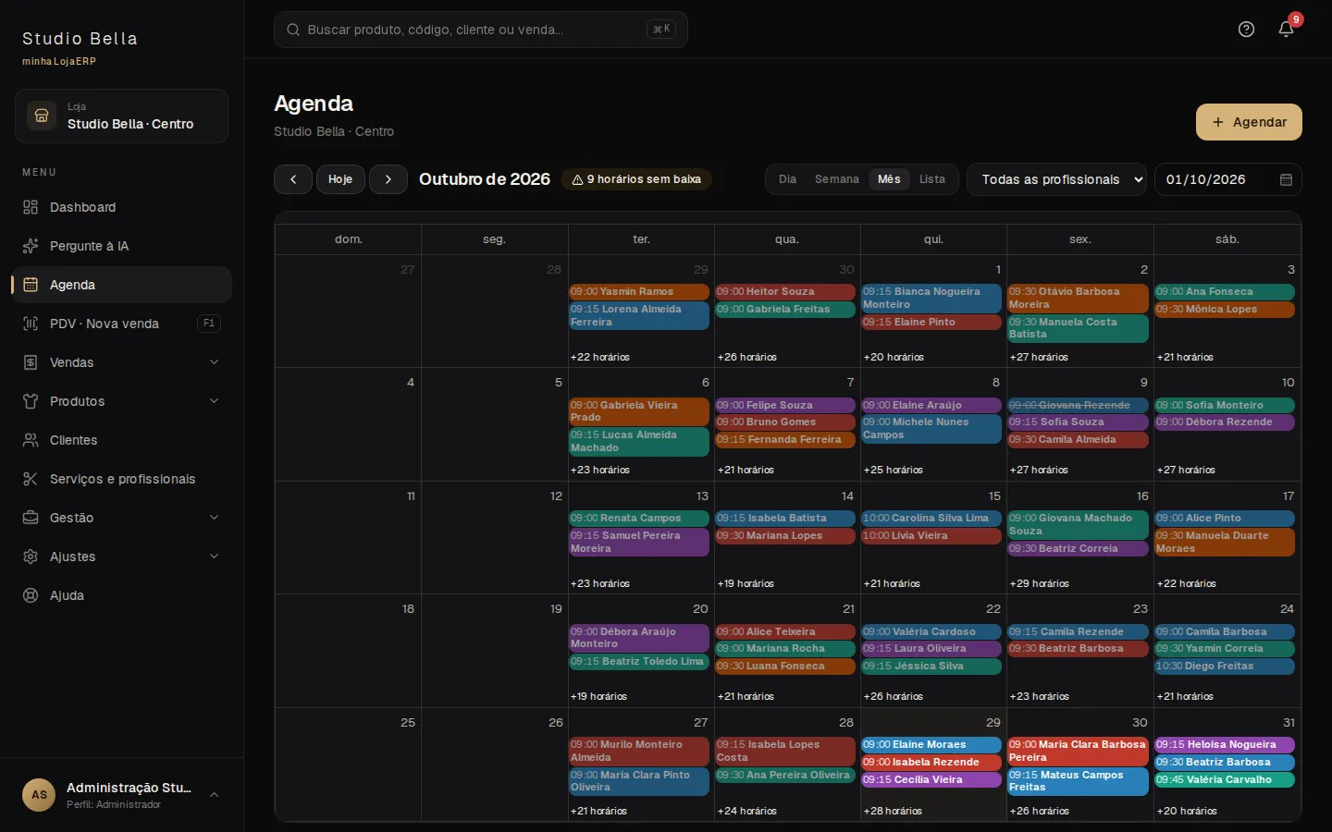Click the PDV barcode scanner icon
This screenshot has height=832, width=1332.
[x=31, y=324]
